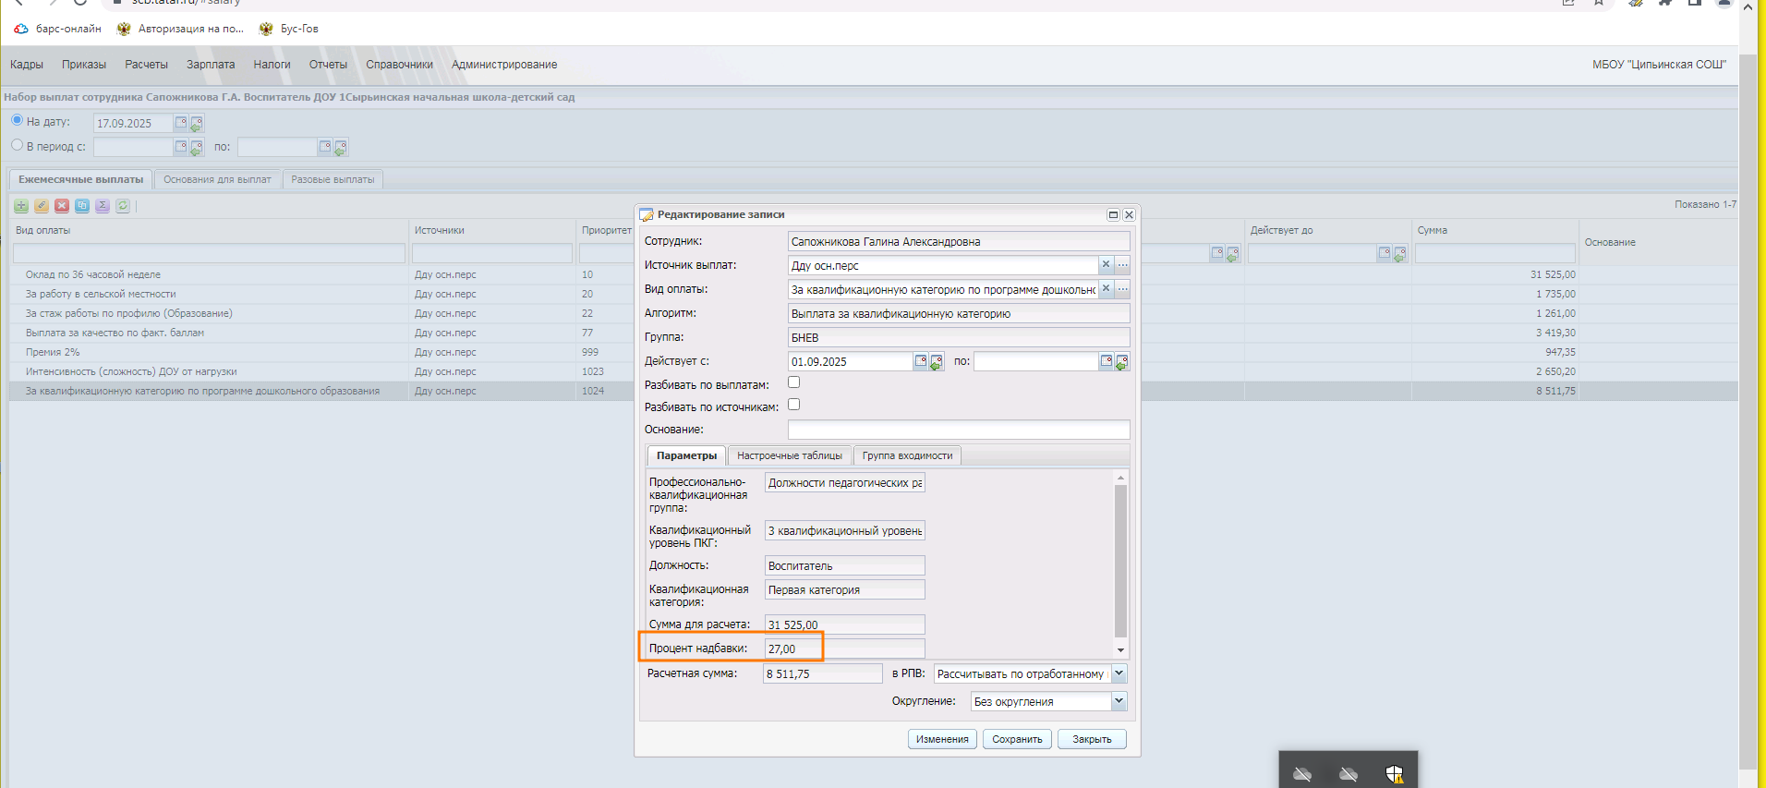Open the calendar picker for the 'В период с' field
Viewport: 1766px width, 788px height.
(x=181, y=147)
